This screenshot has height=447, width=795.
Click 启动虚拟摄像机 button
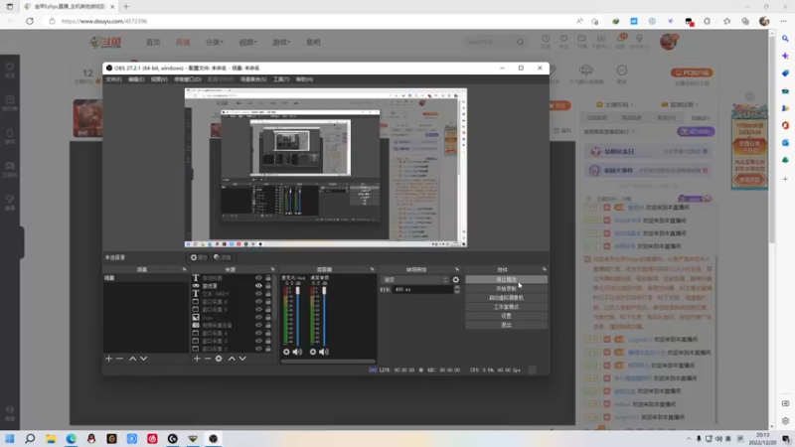coord(506,298)
